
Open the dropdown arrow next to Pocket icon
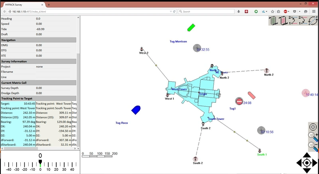[x=299, y=12]
